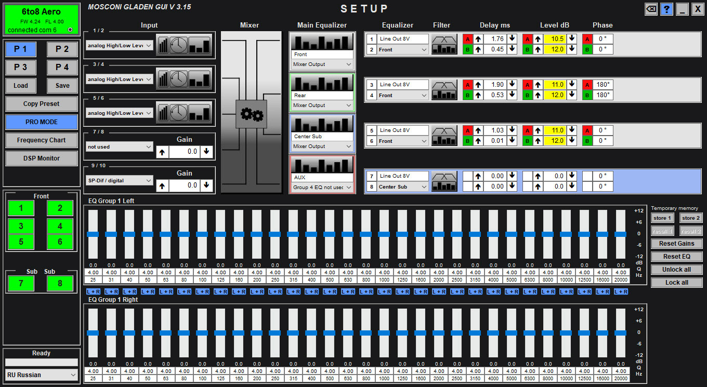Select preset P 2
The width and height of the screenshot is (707, 387).
coord(62,49)
